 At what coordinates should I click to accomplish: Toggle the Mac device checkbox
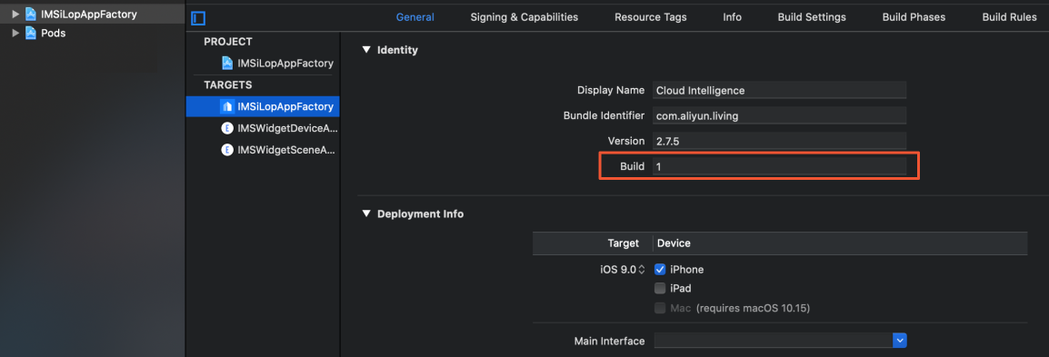click(660, 308)
